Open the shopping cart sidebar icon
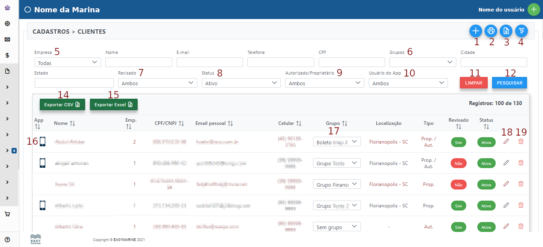 tap(7, 214)
